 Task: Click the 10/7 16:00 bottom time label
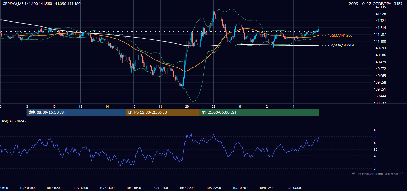(x=134, y=188)
